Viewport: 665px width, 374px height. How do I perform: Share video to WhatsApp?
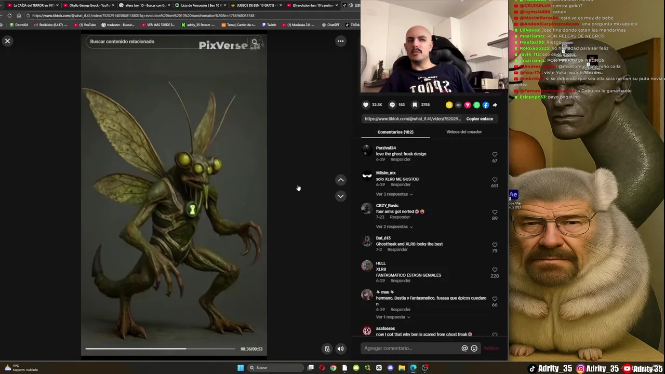(476, 105)
